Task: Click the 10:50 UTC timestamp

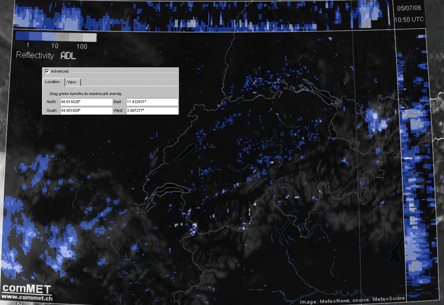Action: pos(409,20)
